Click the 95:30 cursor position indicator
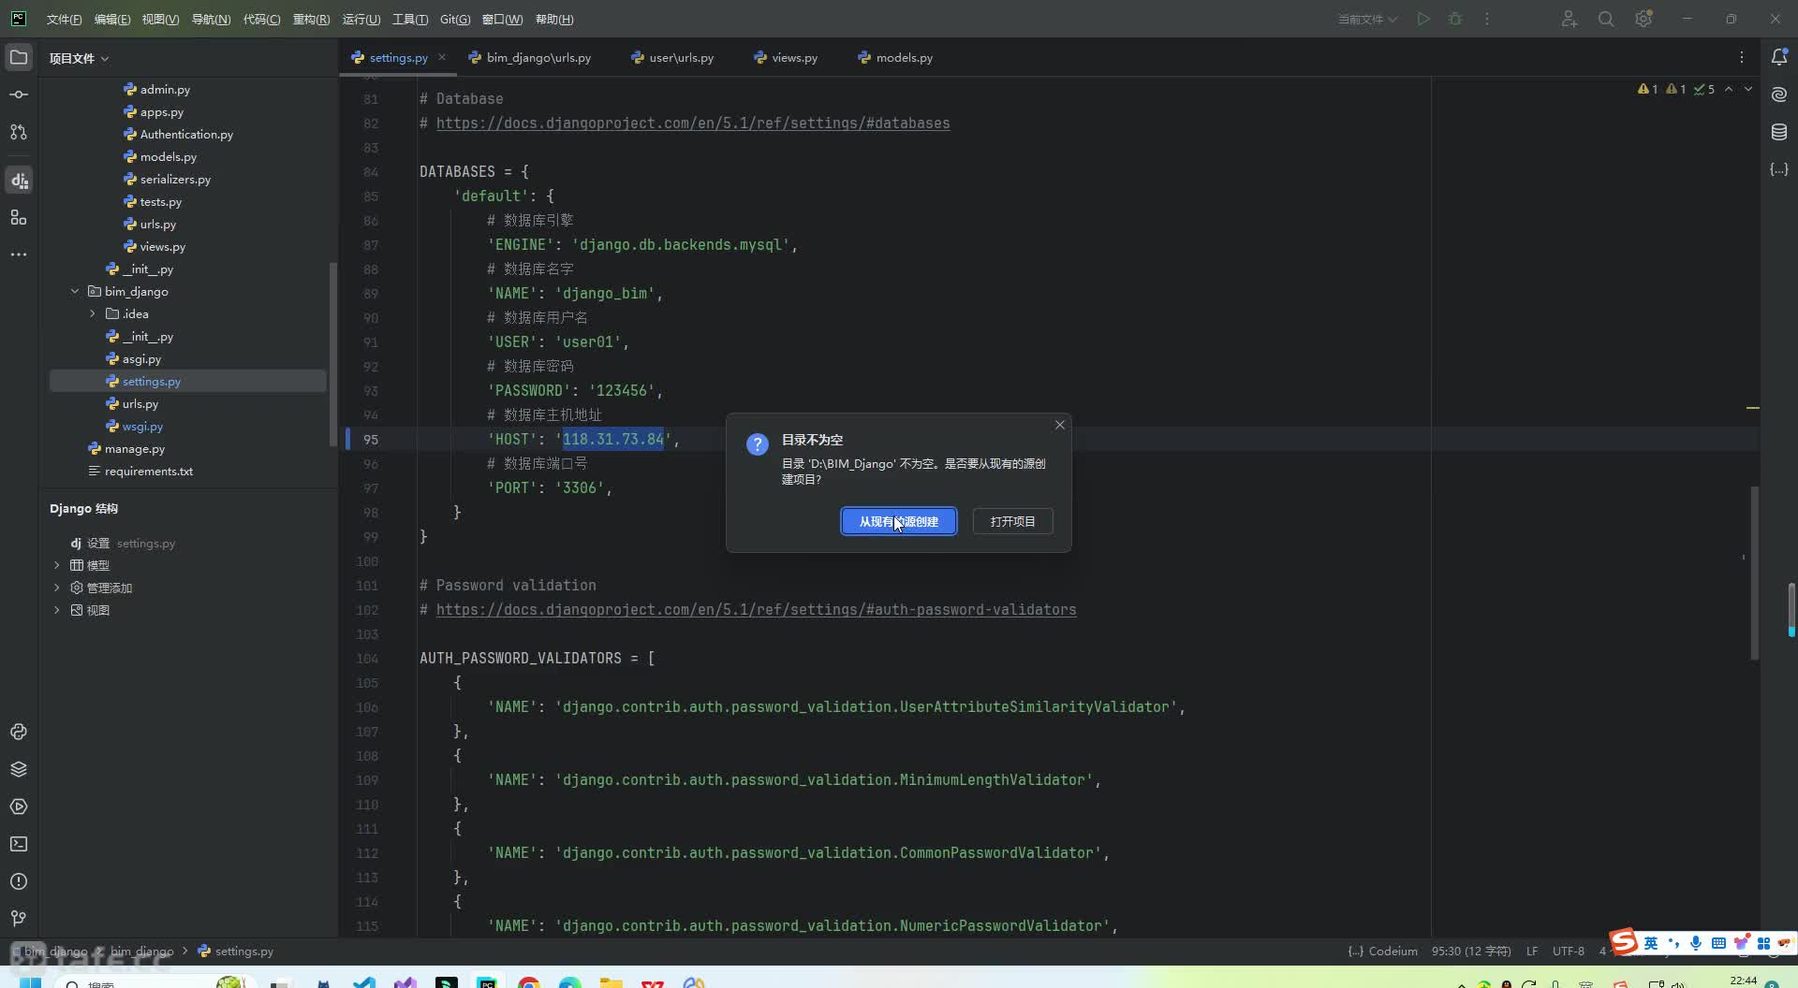 click(x=1471, y=952)
